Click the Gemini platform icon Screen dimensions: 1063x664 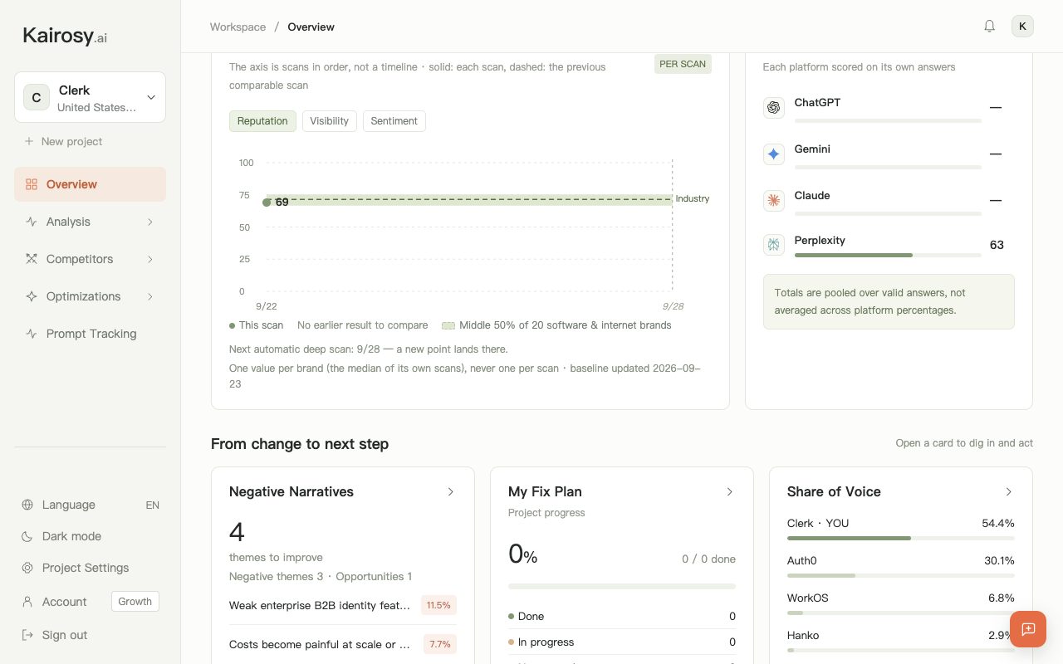(x=774, y=154)
